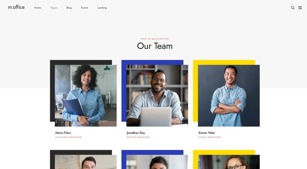Image resolution: width=307 pixels, height=169 pixels.
Task: Click the Sales Director subtitle
Action: tap(210, 137)
